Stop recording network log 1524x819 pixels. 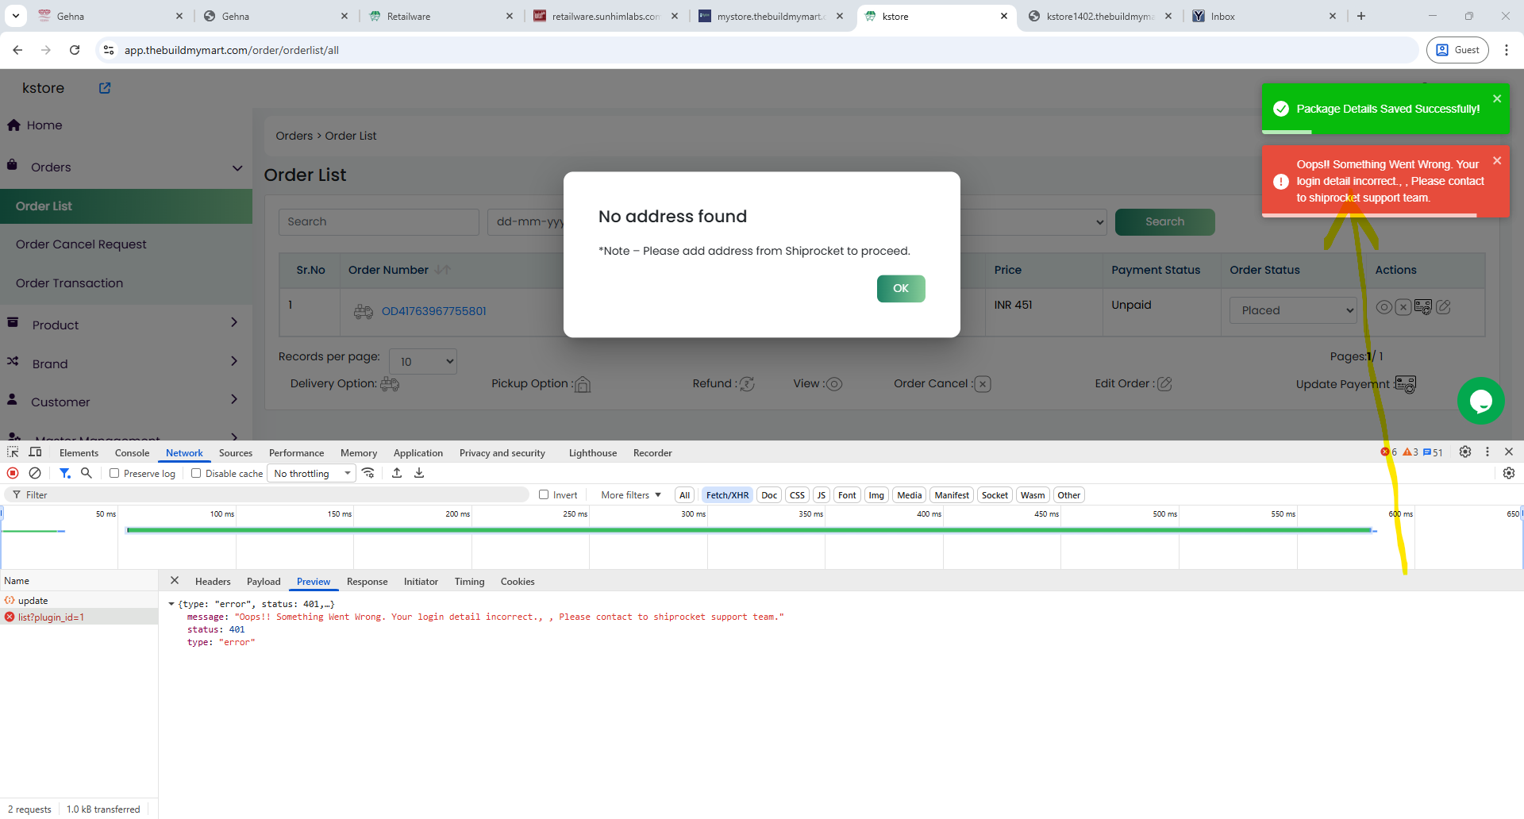13,473
